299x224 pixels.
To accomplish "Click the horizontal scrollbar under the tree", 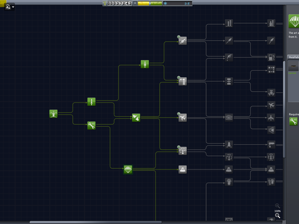I will pyautogui.click(x=96, y=222).
